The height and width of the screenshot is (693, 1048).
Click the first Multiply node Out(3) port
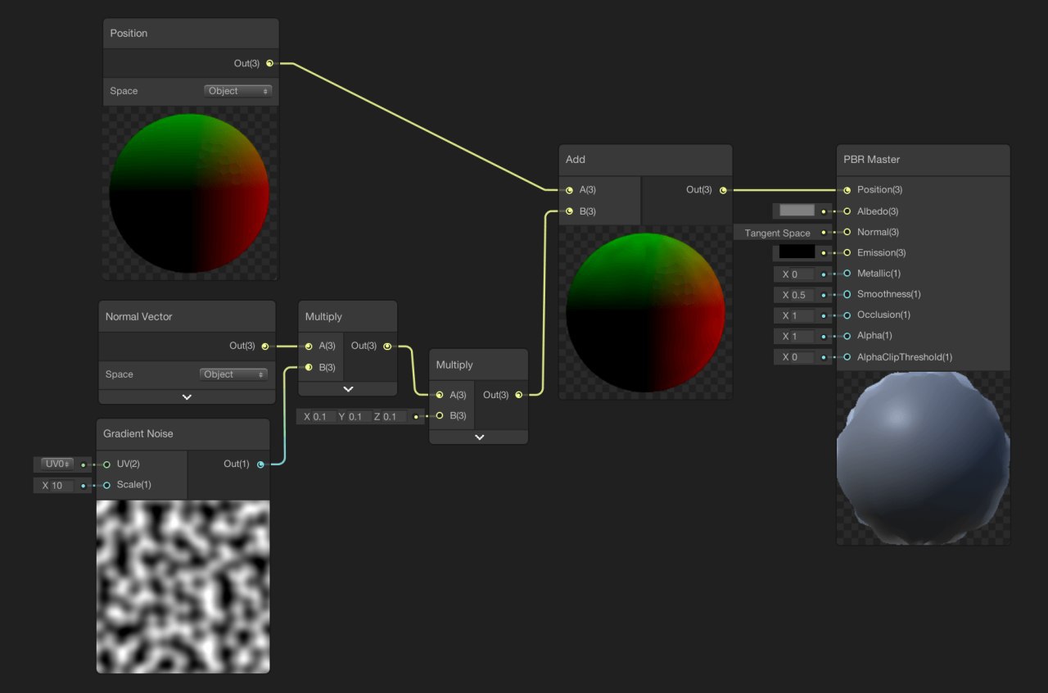tap(386, 346)
